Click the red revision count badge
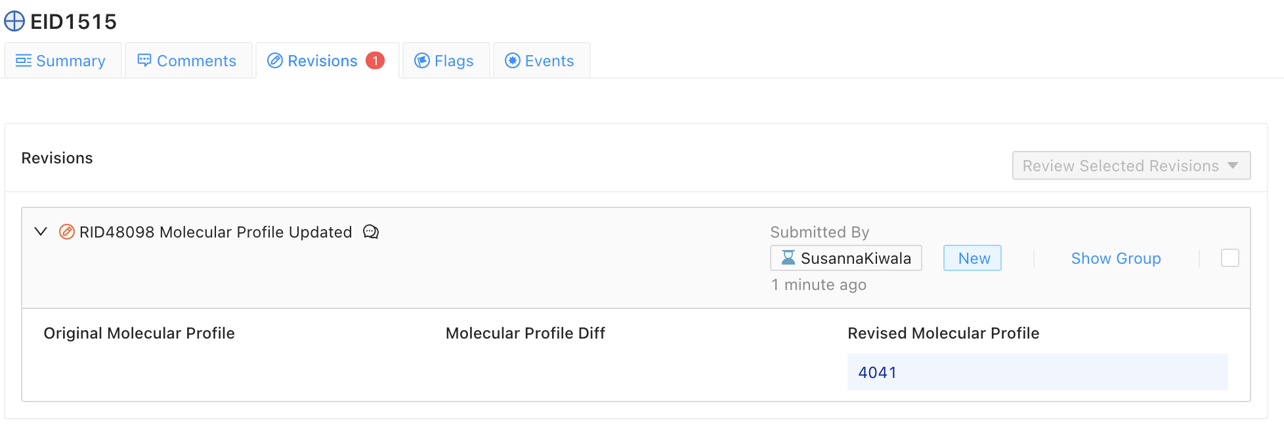This screenshot has width=1284, height=437. pos(375,60)
